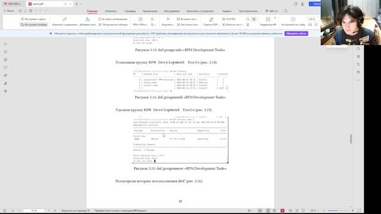Go to the previous page arrow
Image resolution: width=381 pixels, height=214 pixels.
18,210
